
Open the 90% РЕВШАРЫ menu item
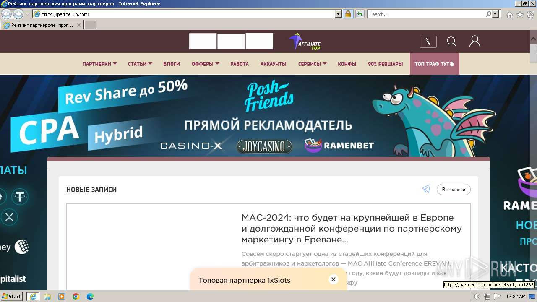click(x=385, y=64)
